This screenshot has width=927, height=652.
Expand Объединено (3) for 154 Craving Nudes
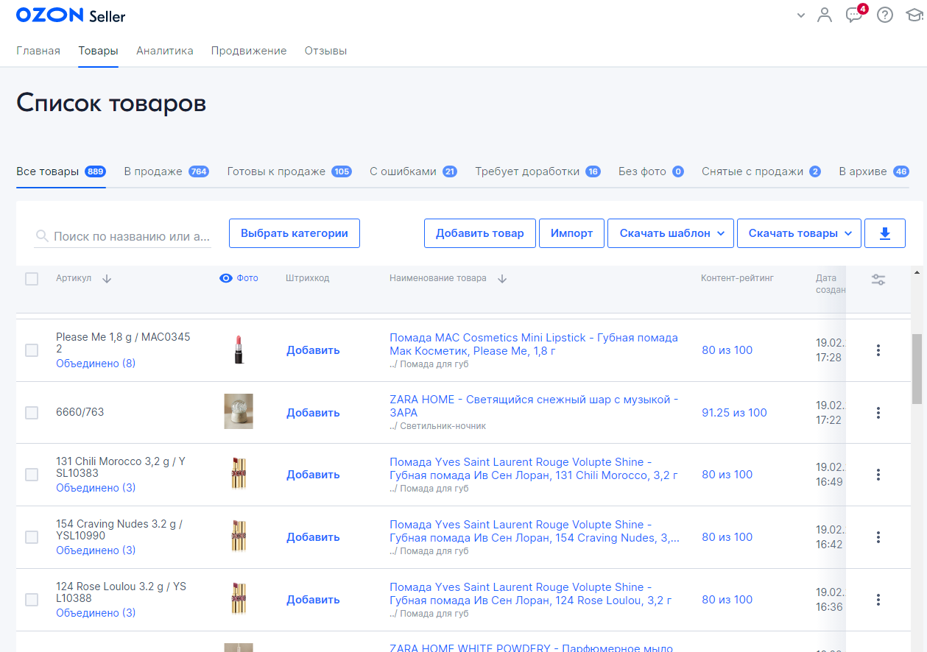click(x=96, y=550)
